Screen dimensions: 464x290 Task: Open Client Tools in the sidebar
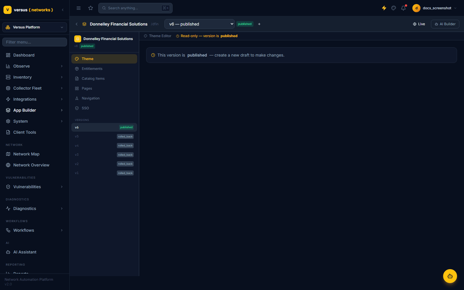[35, 132]
